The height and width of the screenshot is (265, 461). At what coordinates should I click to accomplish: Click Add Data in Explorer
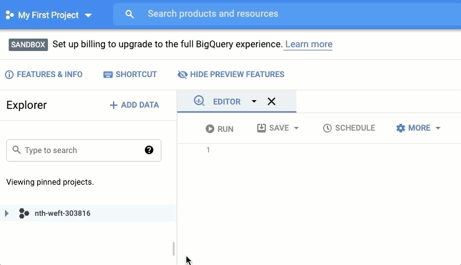point(134,105)
